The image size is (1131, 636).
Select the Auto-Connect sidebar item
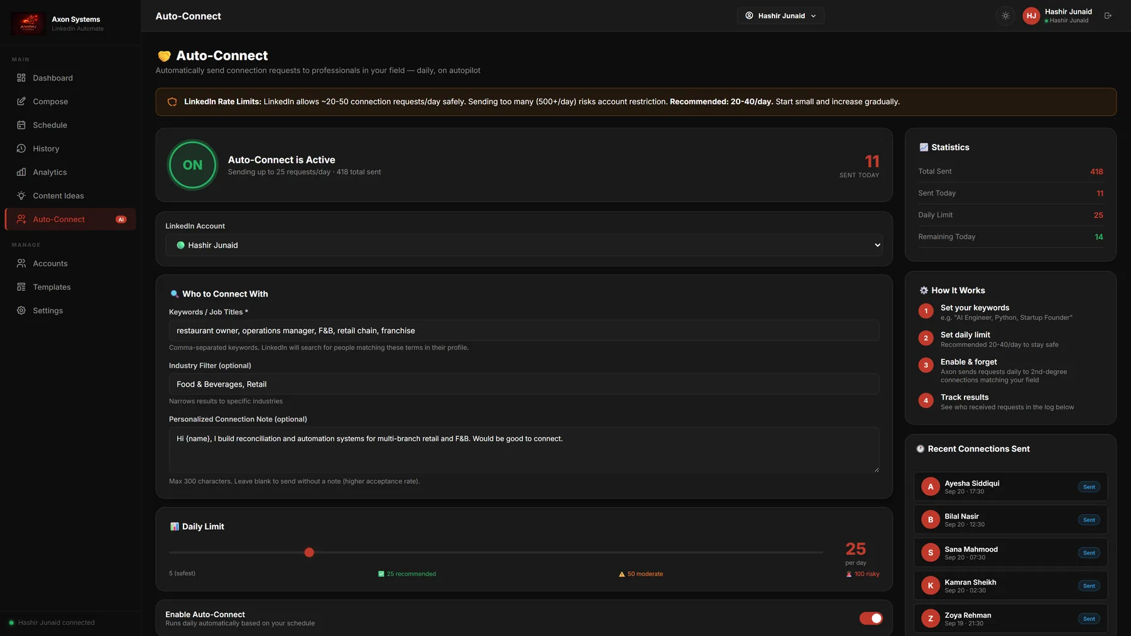(x=70, y=219)
